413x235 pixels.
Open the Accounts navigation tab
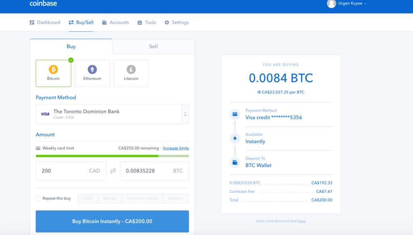(x=116, y=23)
